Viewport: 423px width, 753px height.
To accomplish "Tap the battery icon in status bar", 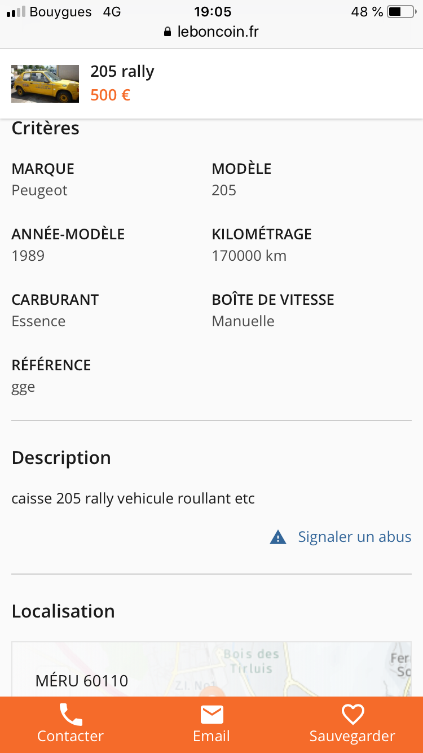I will pos(401,12).
